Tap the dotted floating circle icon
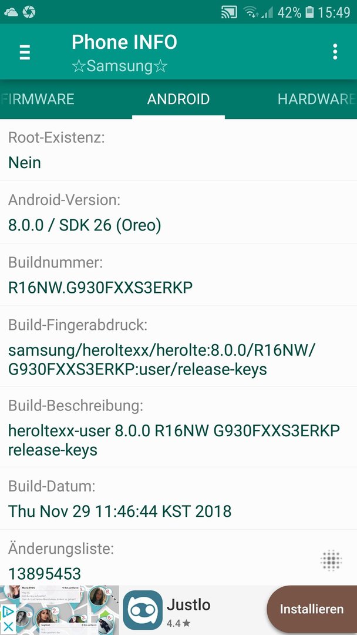The height and width of the screenshot is (635, 357). [x=331, y=560]
